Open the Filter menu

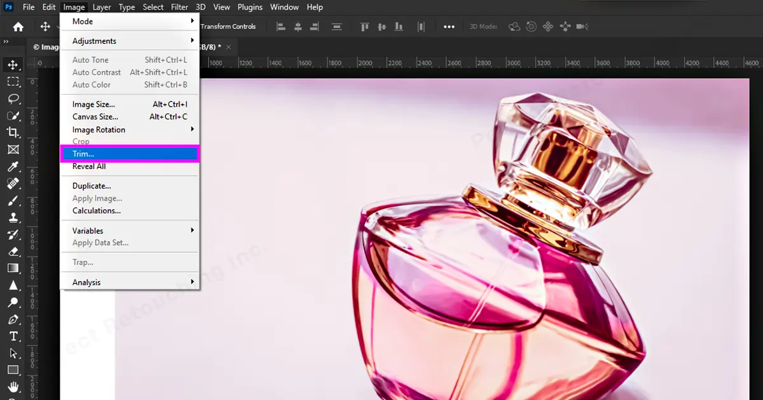(x=179, y=7)
